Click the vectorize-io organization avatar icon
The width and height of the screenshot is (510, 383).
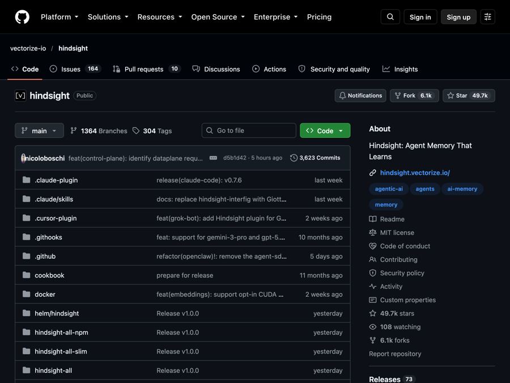20,96
